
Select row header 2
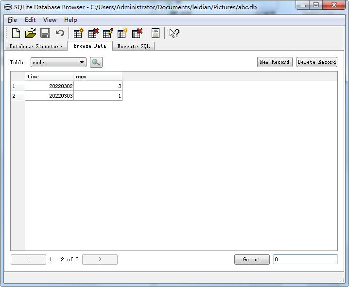coord(18,96)
